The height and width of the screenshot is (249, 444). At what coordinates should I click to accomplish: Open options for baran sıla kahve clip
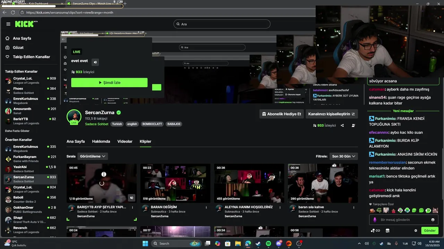pyautogui.click(x=354, y=207)
